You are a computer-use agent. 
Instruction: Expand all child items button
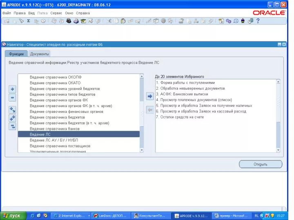12,110
